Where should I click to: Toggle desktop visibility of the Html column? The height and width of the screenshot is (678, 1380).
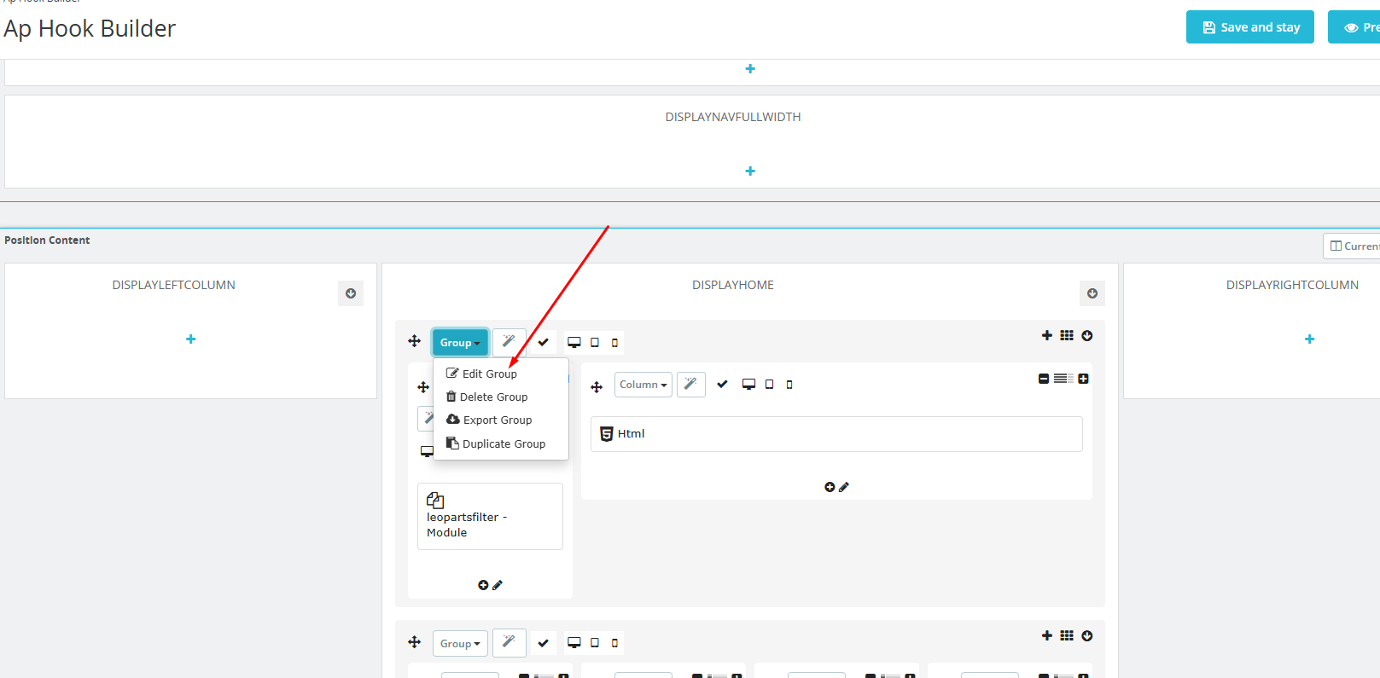pos(748,385)
